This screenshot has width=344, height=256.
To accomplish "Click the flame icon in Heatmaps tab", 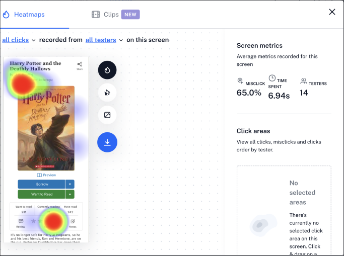I will (x=6, y=15).
